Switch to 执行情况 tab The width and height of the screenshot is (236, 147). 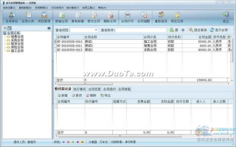[80, 89]
